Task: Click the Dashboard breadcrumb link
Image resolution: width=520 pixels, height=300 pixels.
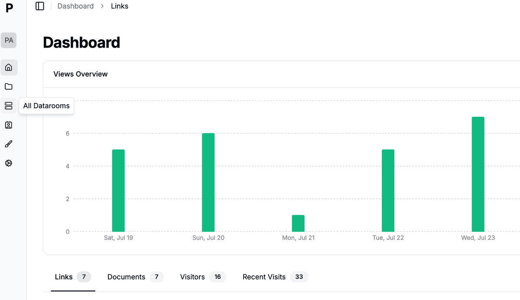Action: pos(75,6)
